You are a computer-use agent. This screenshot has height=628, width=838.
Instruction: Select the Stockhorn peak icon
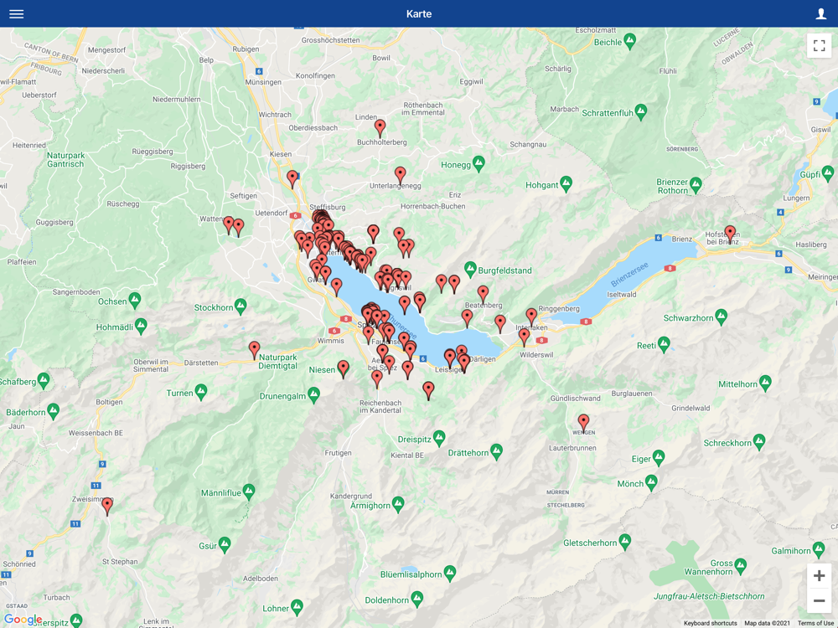pos(241,306)
